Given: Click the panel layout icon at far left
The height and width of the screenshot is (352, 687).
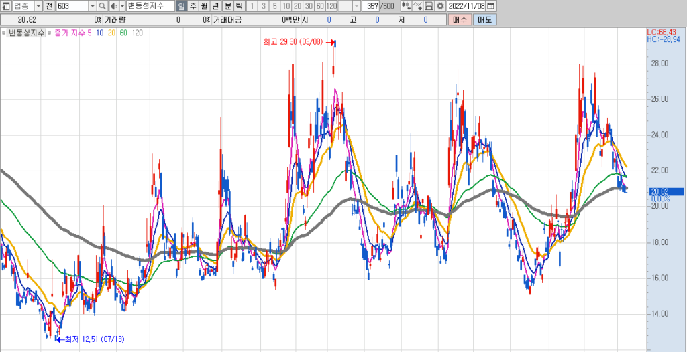Looking at the screenshot, I should (6, 6).
